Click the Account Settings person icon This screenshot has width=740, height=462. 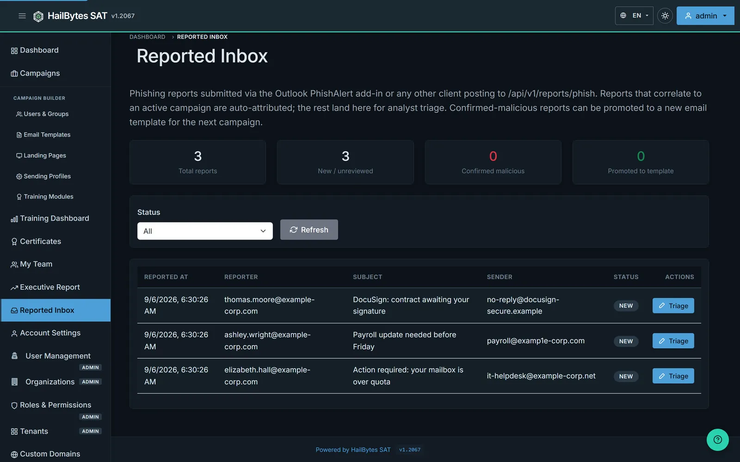[14, 334]
